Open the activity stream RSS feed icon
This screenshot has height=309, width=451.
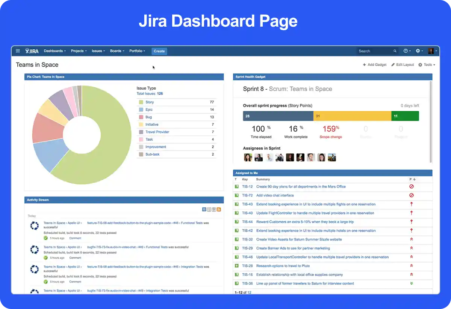pos(219,209)
